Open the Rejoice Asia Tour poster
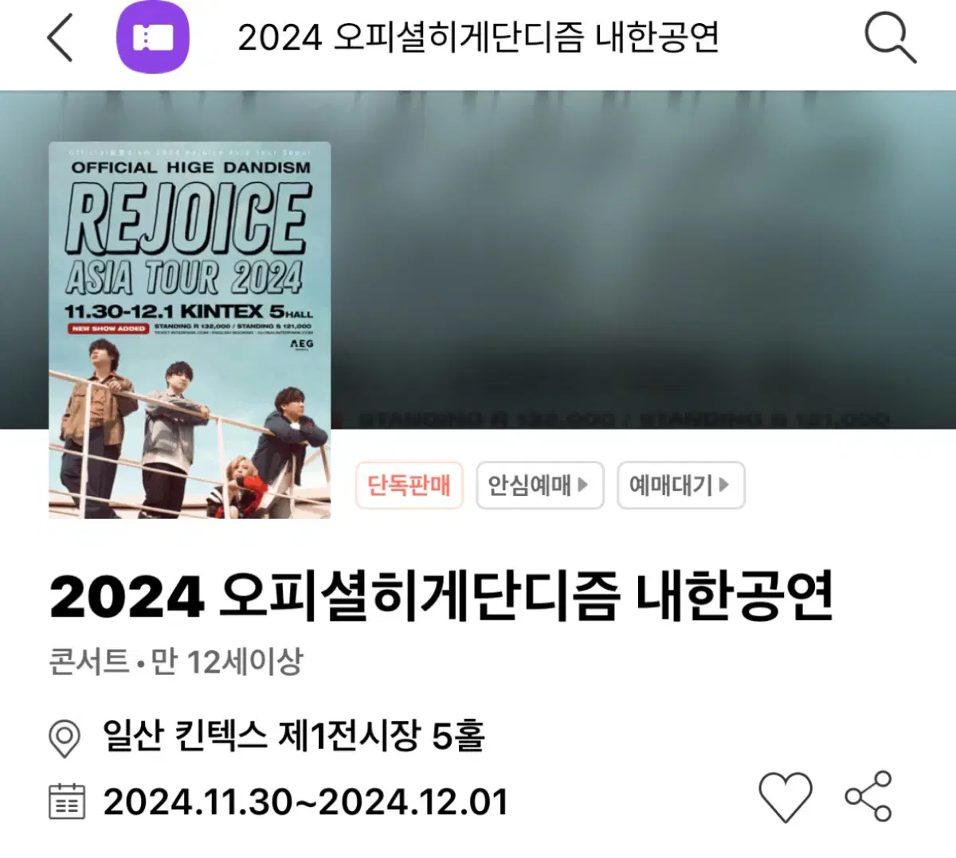956x858 pixels. (190, 330)
